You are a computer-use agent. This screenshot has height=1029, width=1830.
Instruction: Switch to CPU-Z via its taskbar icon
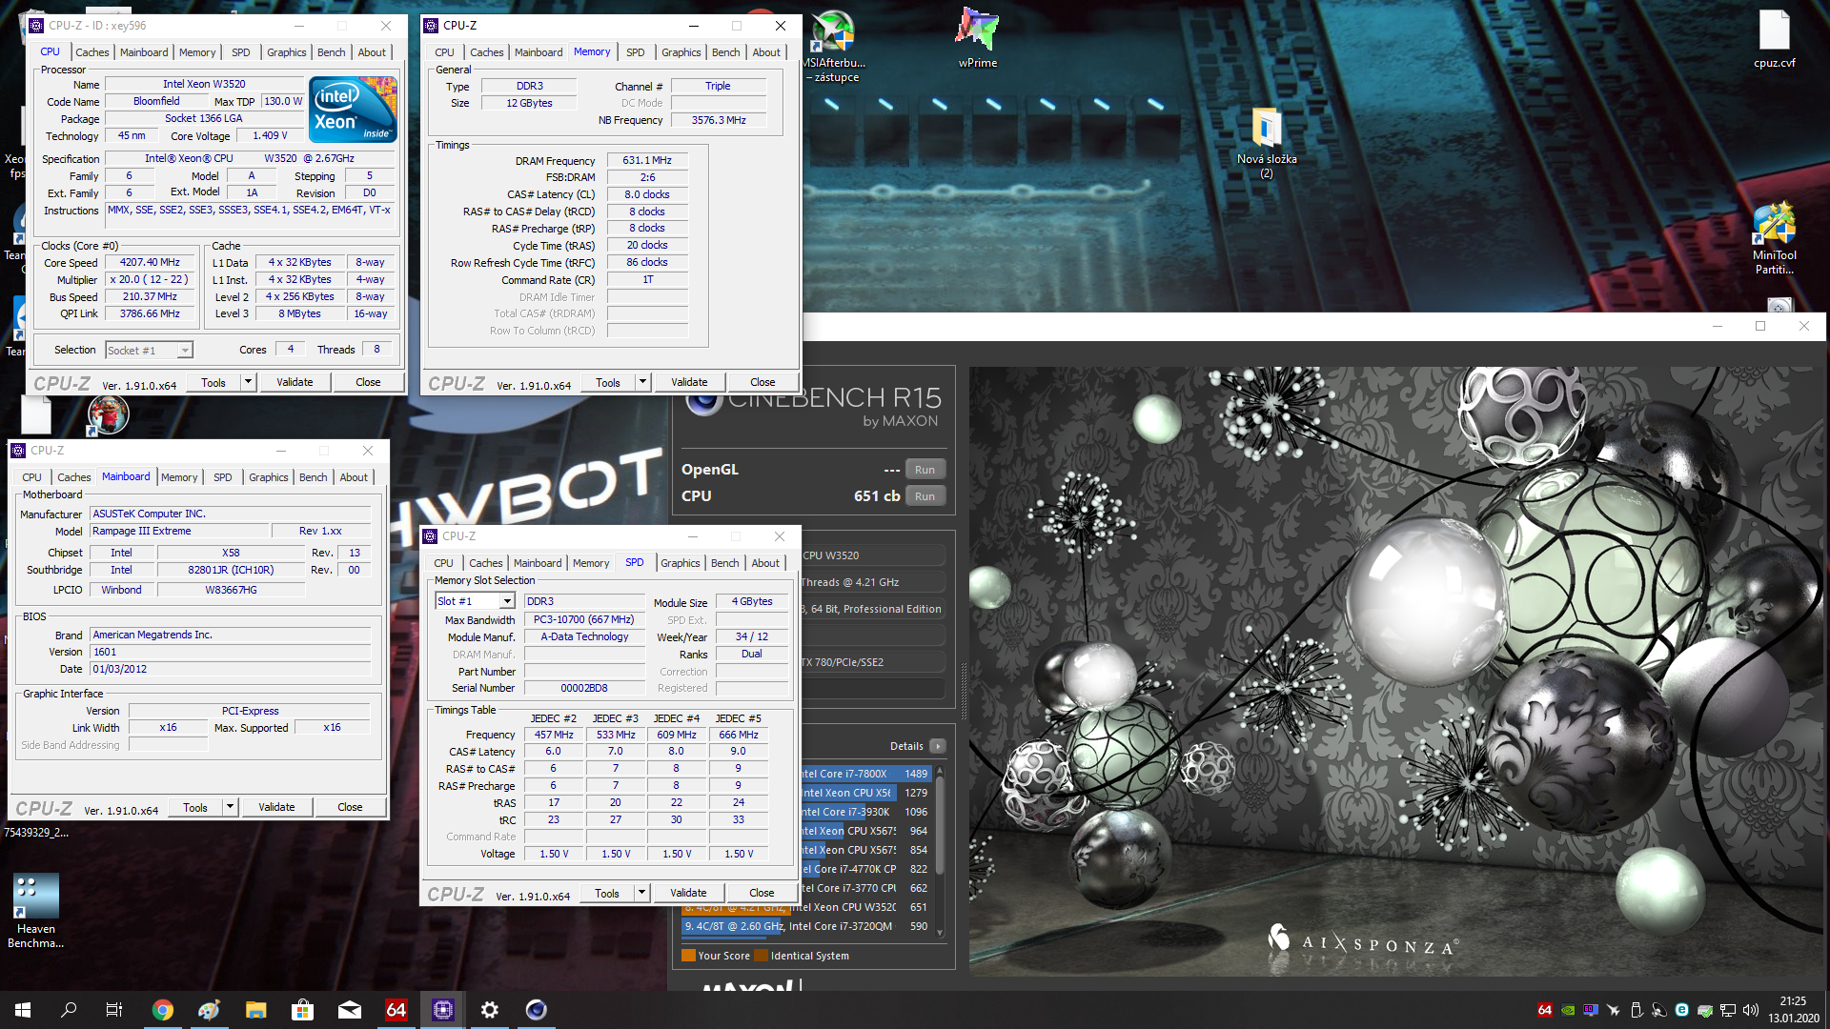pyautogui.click(x=442, y=1010)
